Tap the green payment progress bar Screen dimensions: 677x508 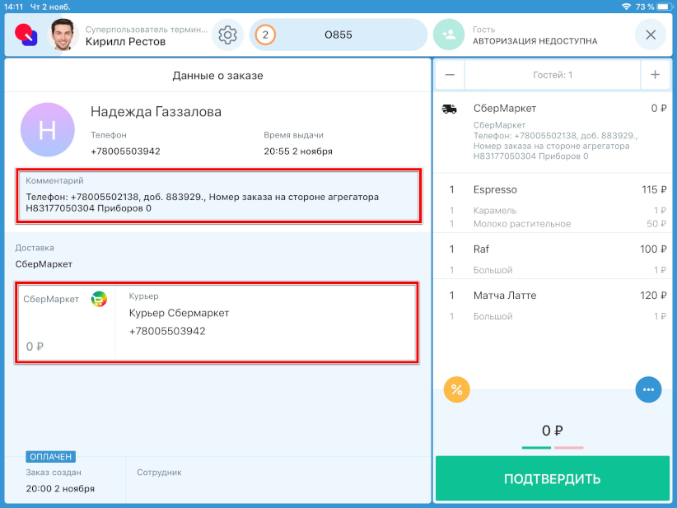536,448
